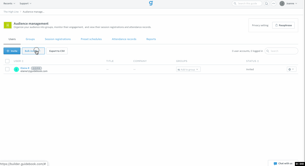
Task: Expand the Recents menu
Action: pos(9,3)
